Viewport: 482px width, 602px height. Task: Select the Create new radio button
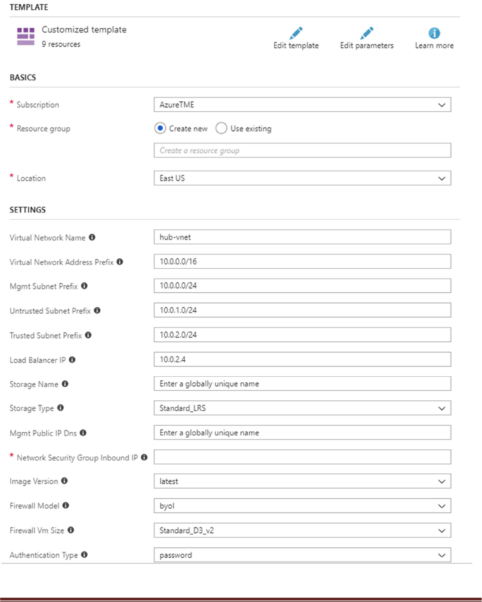pyautogui.click(x=160, y=128)
